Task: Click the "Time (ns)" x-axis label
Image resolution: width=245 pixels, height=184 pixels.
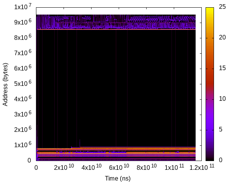Action: coord(118,178)
